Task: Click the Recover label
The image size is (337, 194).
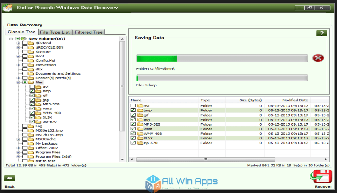Action: point(324,187)
